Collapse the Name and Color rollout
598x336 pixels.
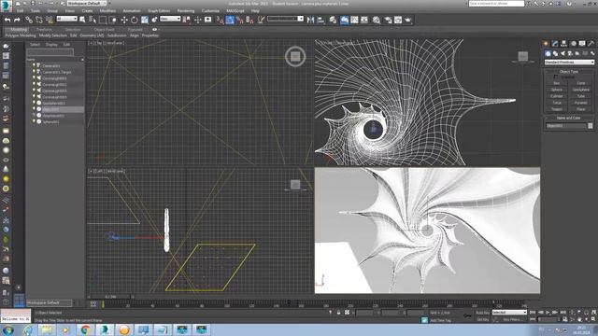[x=569, y=118]
